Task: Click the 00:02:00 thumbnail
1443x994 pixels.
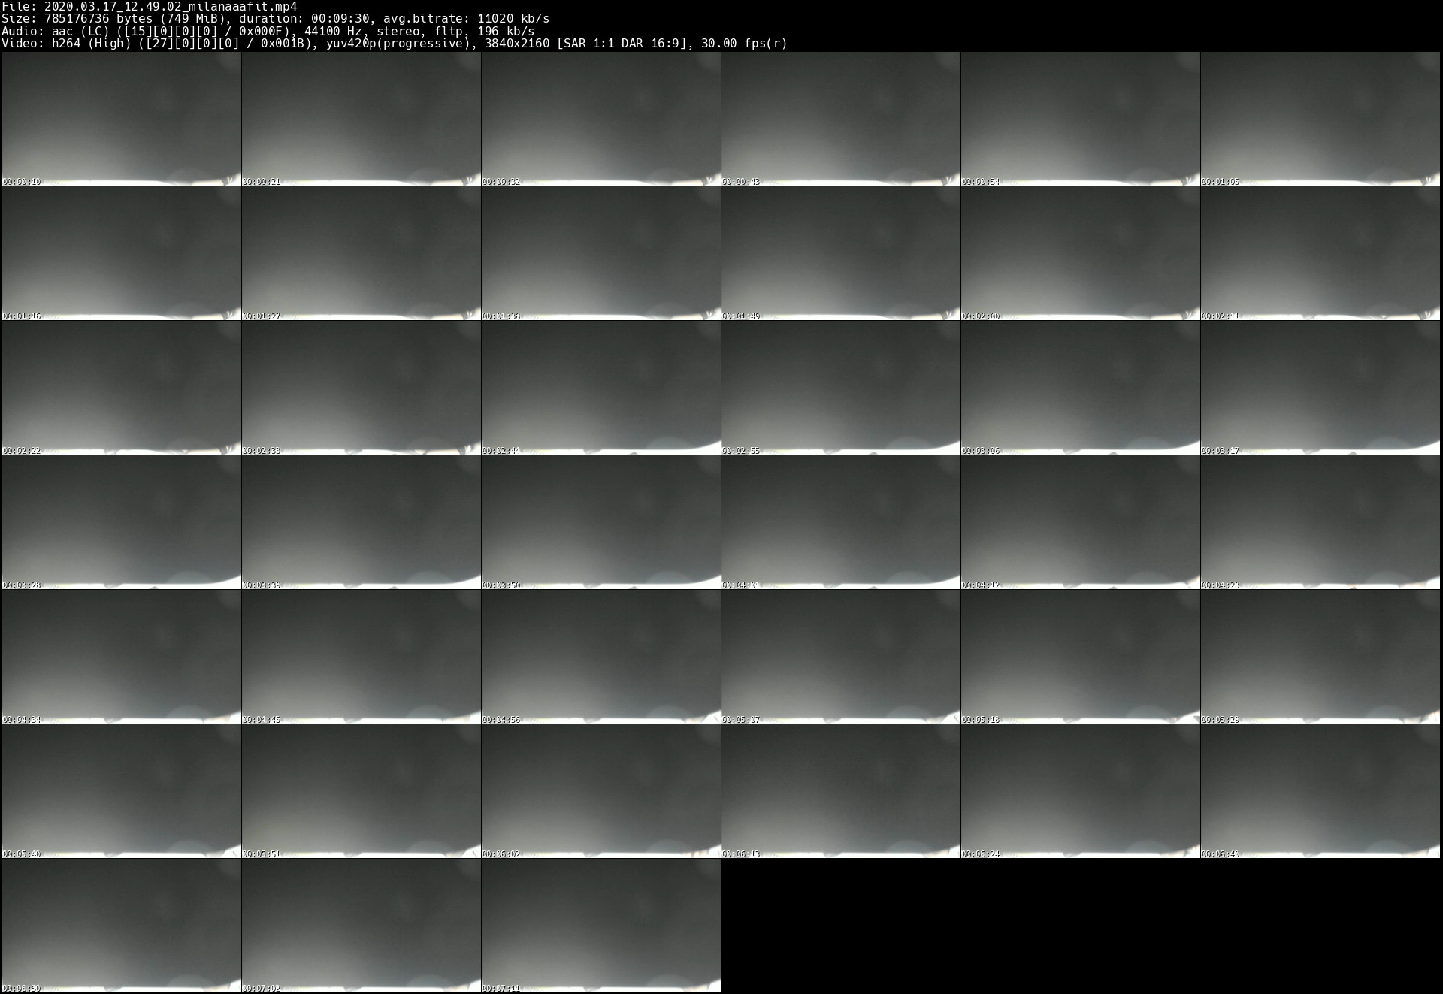Action: click(x=1080, y=253)
